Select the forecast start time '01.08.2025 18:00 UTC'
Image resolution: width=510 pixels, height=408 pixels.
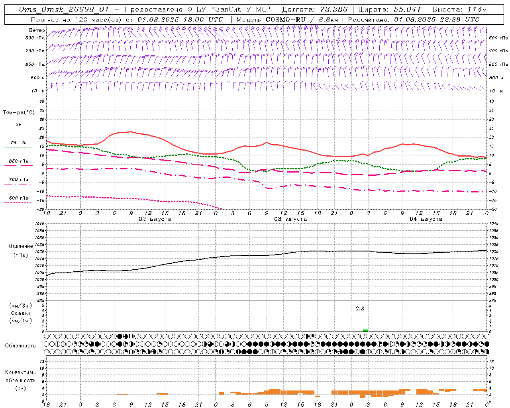[180, 19]
